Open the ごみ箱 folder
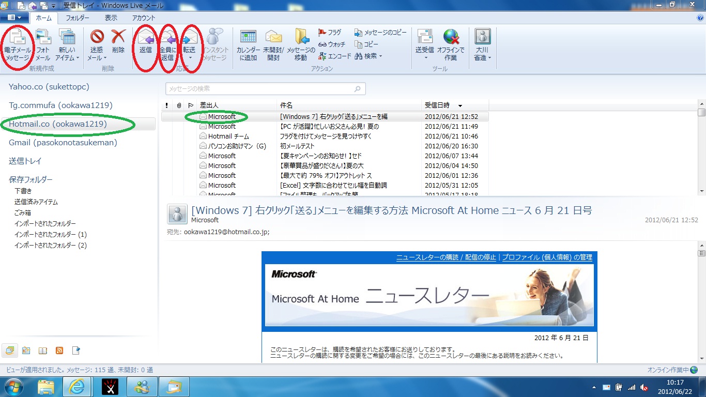Image resolution: width=706 pixels, height=397 pixels. coord(23,213)
